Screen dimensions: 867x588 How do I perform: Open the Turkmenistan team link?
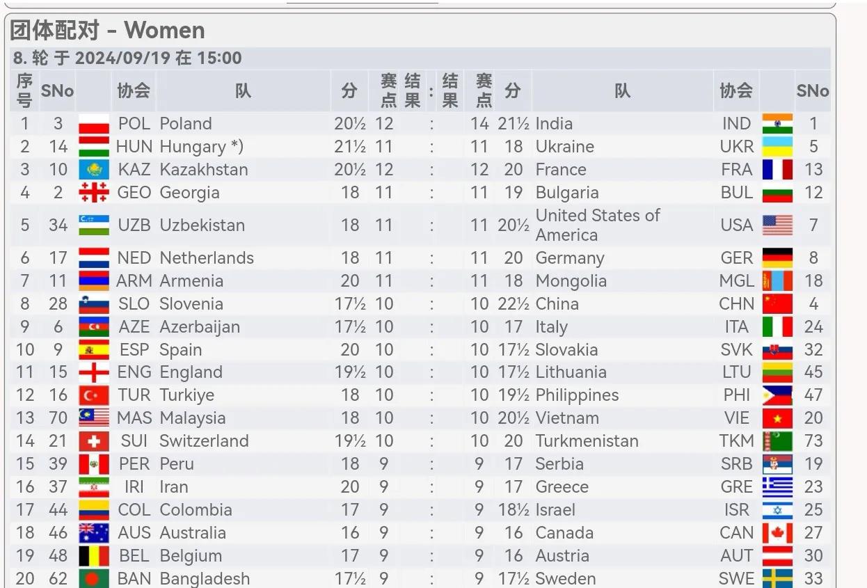tap(587, 441)
